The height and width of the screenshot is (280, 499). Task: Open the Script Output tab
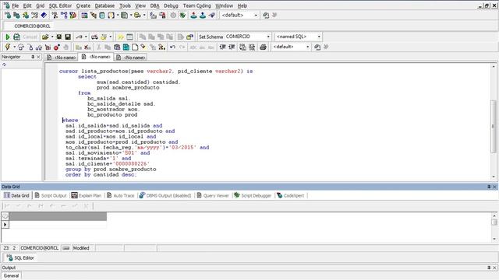pyautogui.click(x=51, y=195)
